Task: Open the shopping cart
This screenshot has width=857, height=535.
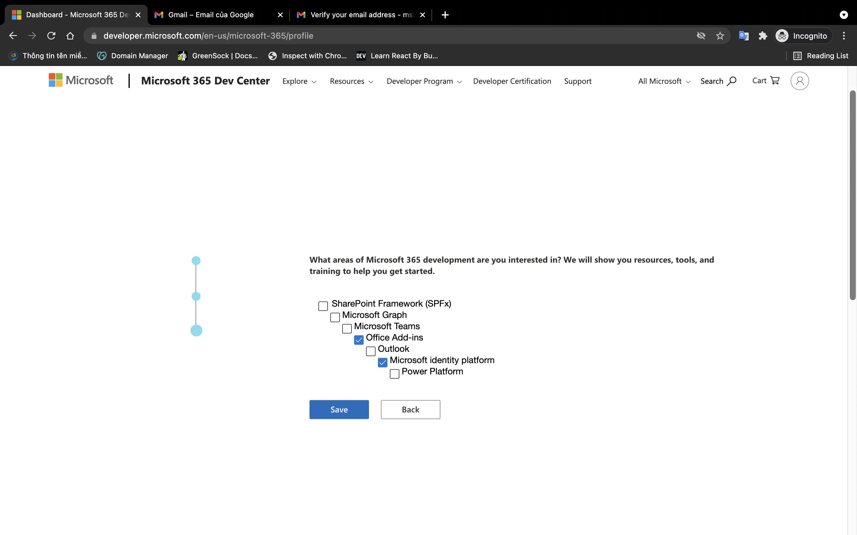Action: (x=766, y=81)
